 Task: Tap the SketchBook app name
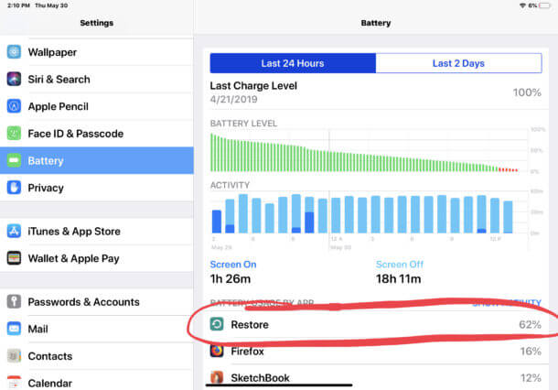[260, 377]
